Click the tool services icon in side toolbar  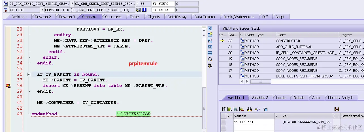(210, 66)
